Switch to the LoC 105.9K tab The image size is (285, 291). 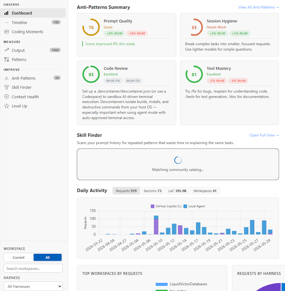click(177, 191)
